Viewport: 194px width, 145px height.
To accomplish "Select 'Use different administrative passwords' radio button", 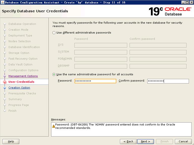I will click(x=54, y=33).
